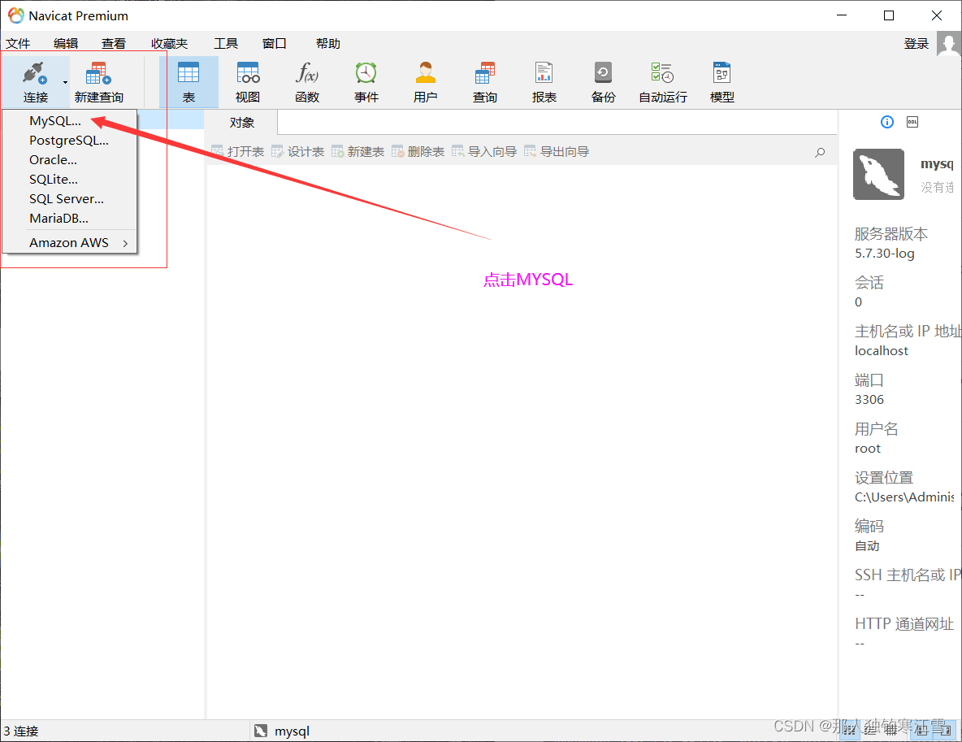Select the server version 5.7.30-log text
The height and width of the screenshot is (742, 962).
point(885,254)
